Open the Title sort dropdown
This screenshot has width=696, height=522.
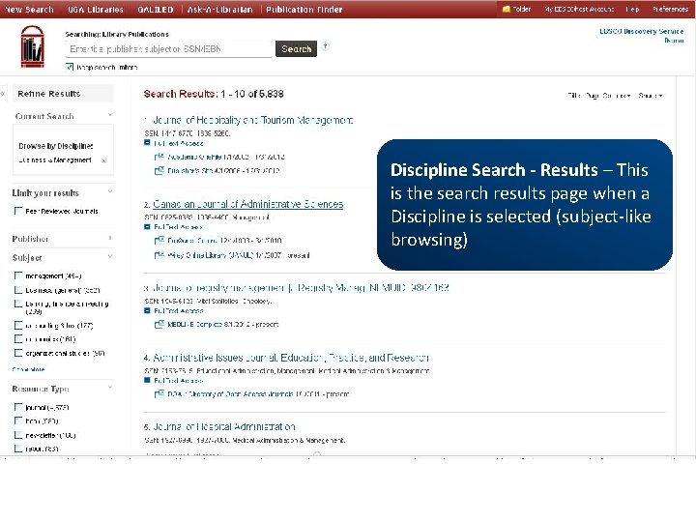click(x=574, y=96)
